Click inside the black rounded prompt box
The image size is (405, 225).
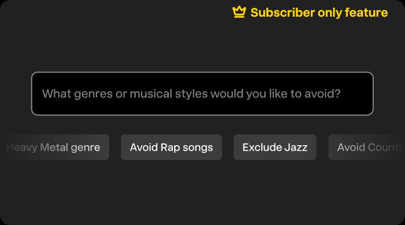(202, 94)
